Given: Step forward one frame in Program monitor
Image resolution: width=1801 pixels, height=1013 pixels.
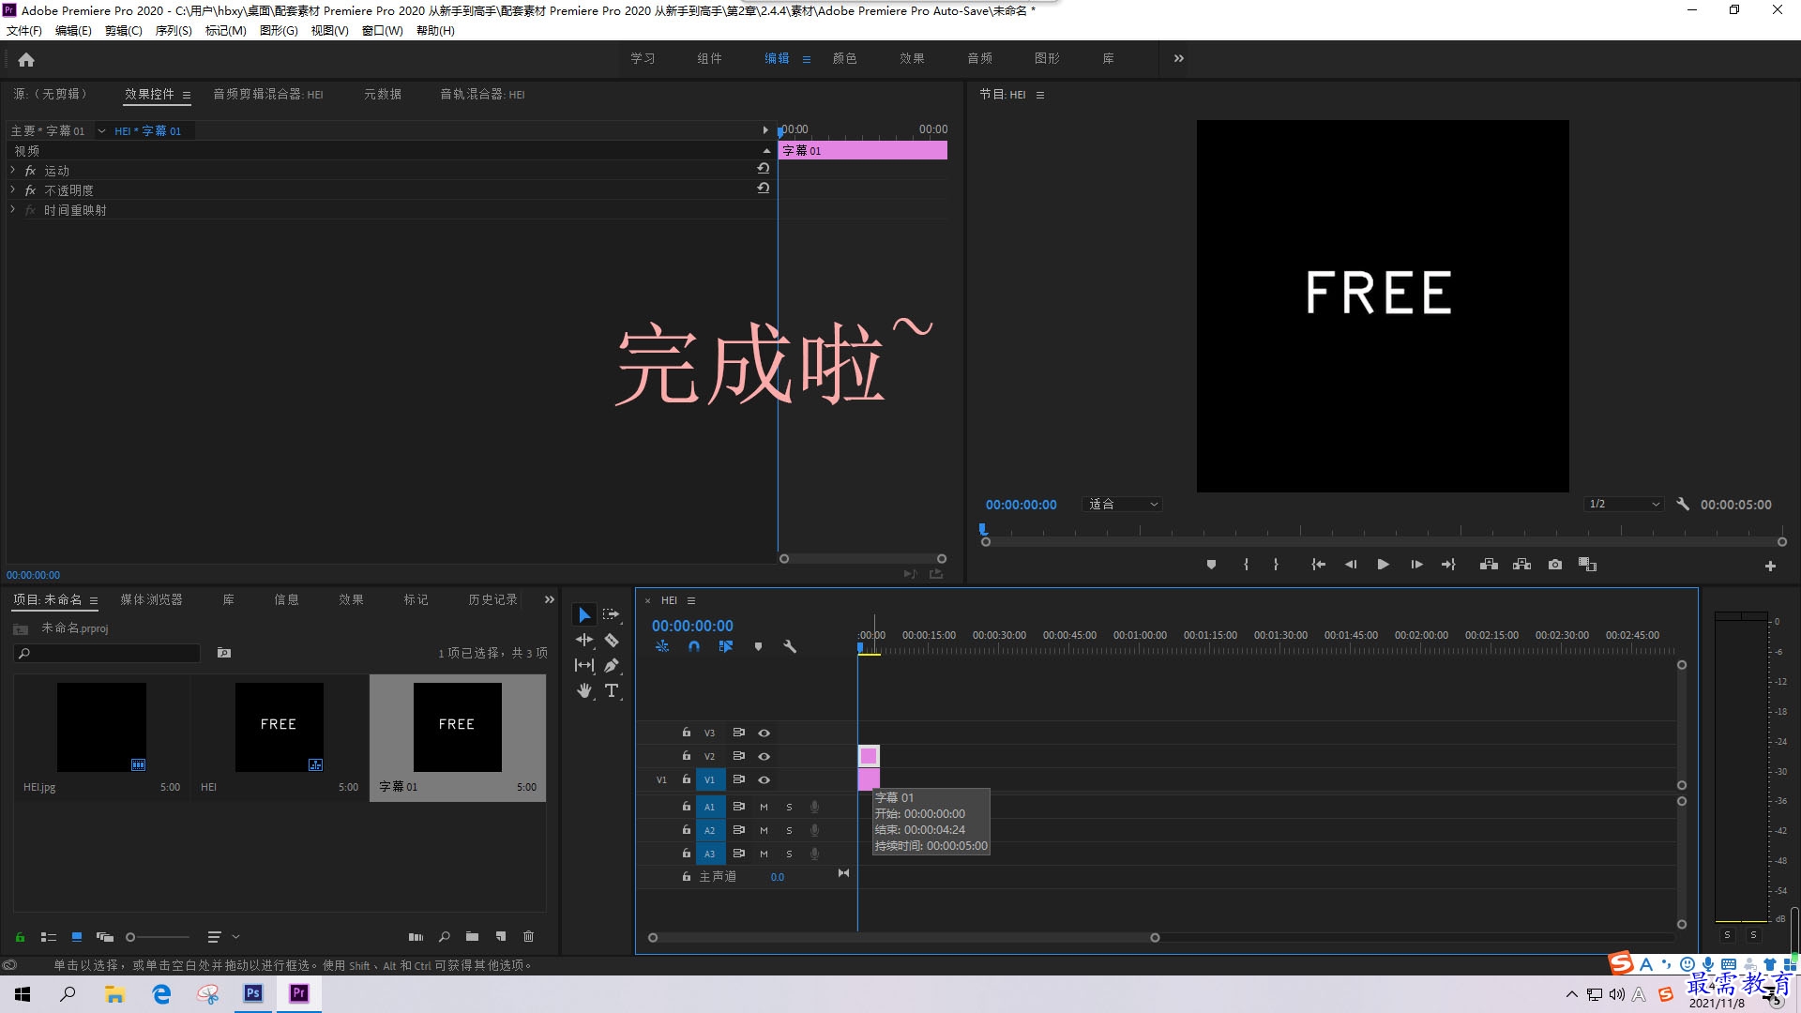Looking at the screenshot, I should (x=1416, y=565).
